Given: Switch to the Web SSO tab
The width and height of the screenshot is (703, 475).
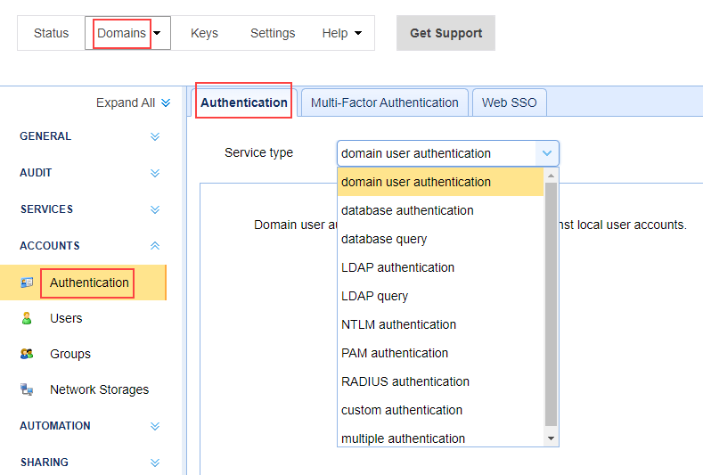Looking at the screenshot, I should [x=509, y=102].
